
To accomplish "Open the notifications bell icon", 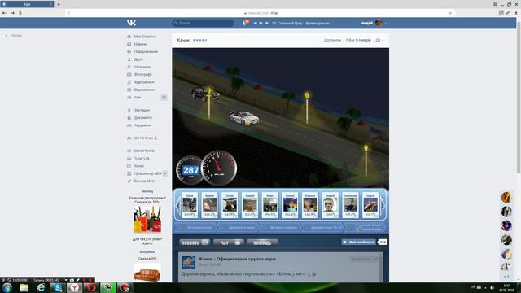I will click(x=244, y=23).
